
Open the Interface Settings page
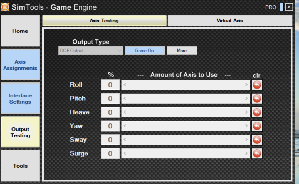pos(20,99)
